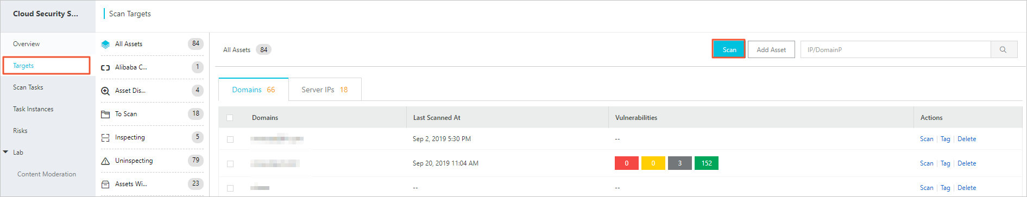1027x197 pixels.
Task: Click the Alibaba Cloud assets icon
Action: pyautogui.click(x=105, y=68)
